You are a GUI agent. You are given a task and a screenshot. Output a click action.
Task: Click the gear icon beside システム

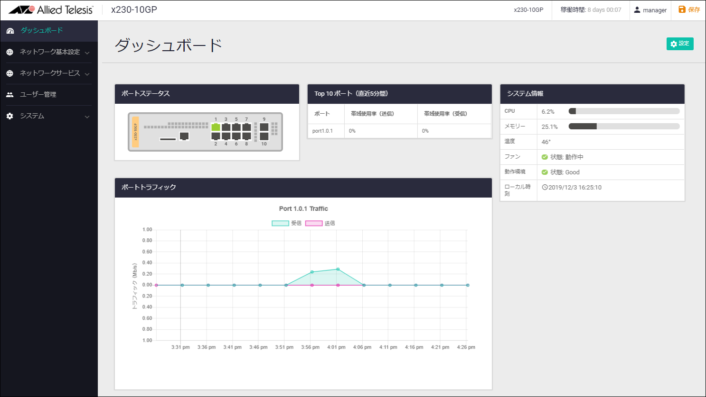pyautogui.click(x=10, y=116)
